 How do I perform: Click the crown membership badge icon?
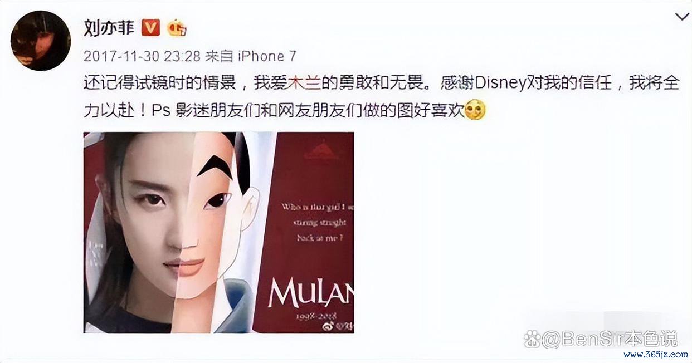[177, 27]
